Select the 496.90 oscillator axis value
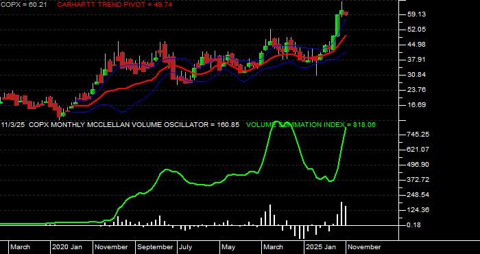The image size is (480, 254). click(x=418, y=165)
